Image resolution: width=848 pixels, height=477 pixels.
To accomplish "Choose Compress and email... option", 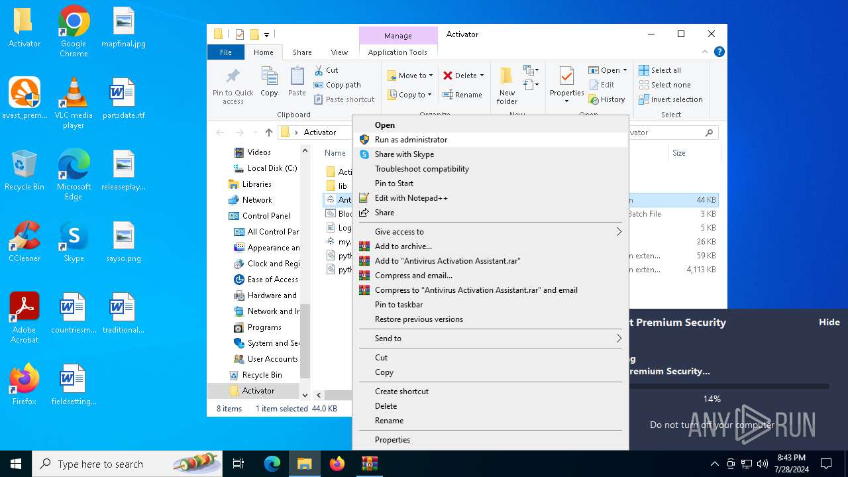I will 490,276.
